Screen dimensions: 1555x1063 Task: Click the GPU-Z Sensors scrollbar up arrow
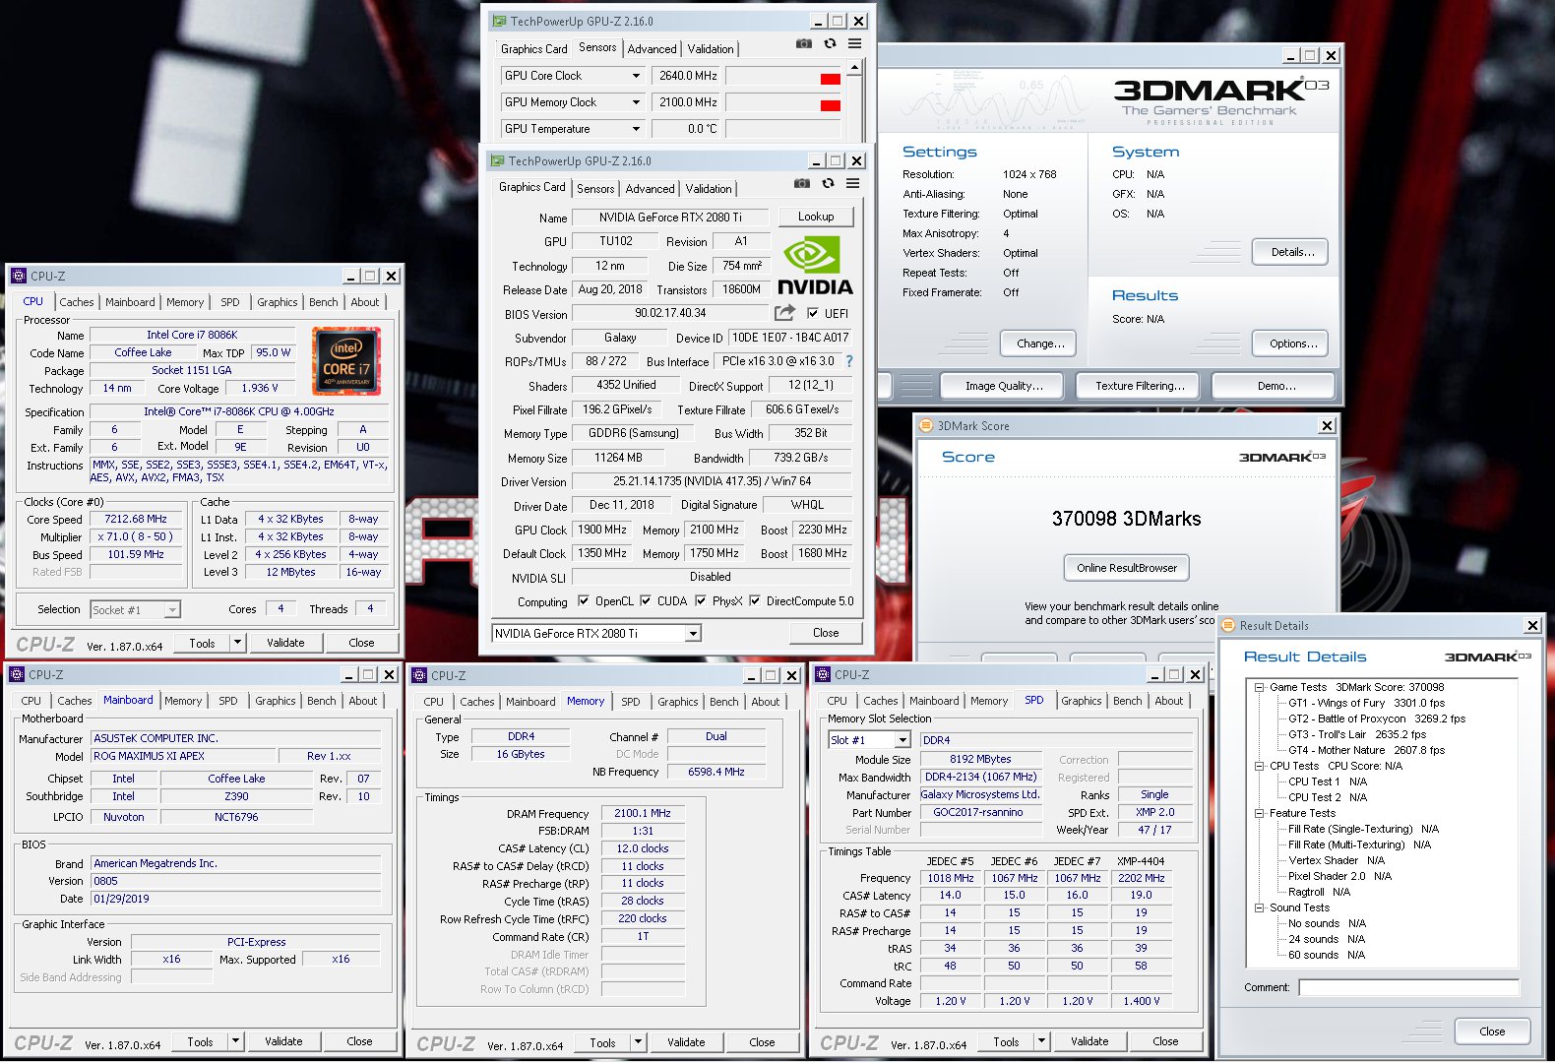pyautogui.click(x=854, y=67)
